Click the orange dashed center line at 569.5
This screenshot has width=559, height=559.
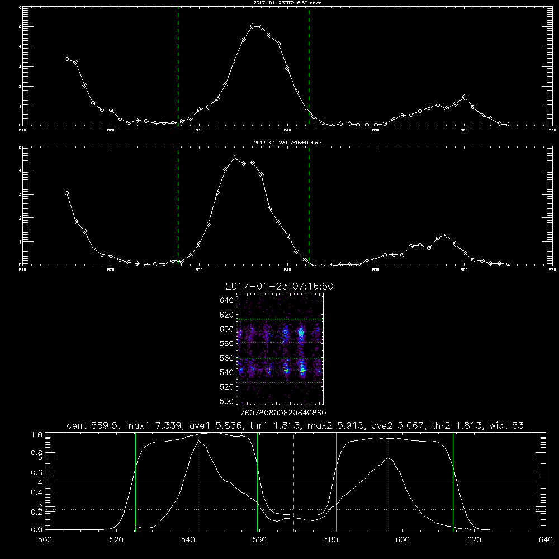294,481
